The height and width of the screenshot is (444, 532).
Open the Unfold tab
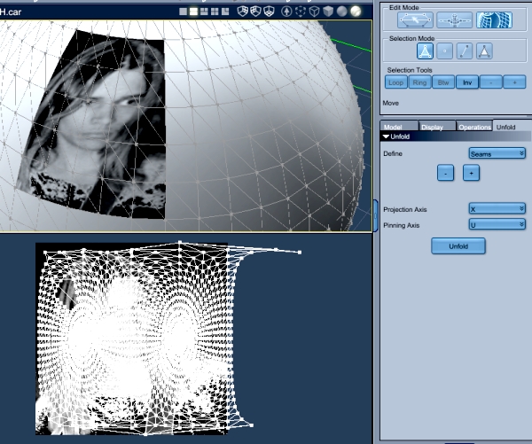[512, 126]
